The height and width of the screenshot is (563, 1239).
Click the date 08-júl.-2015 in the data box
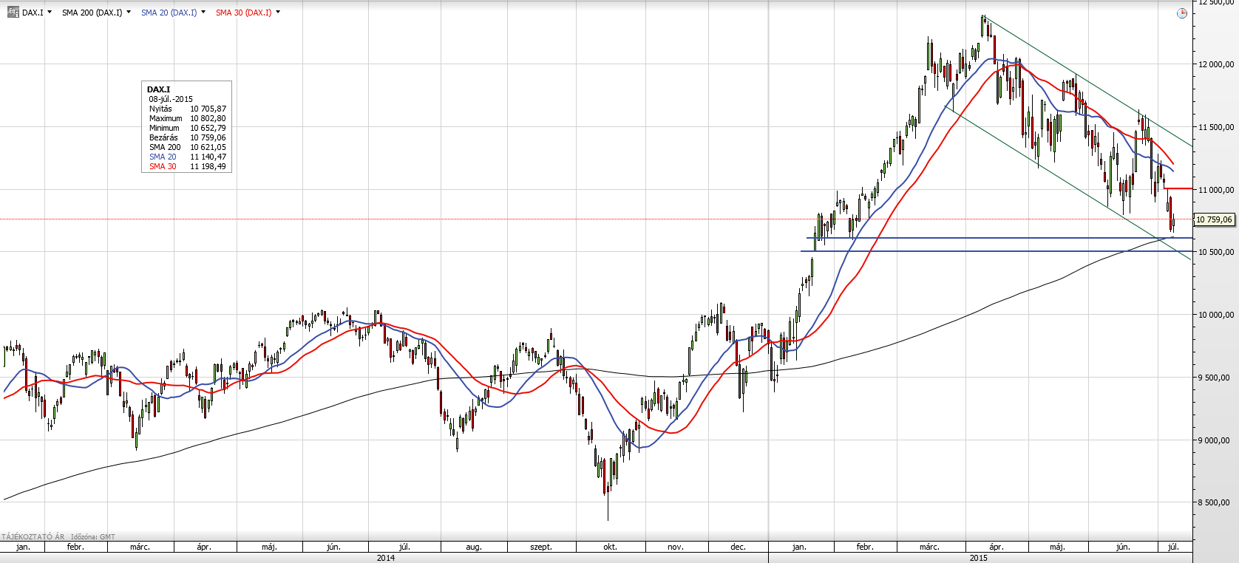(171, 99)
